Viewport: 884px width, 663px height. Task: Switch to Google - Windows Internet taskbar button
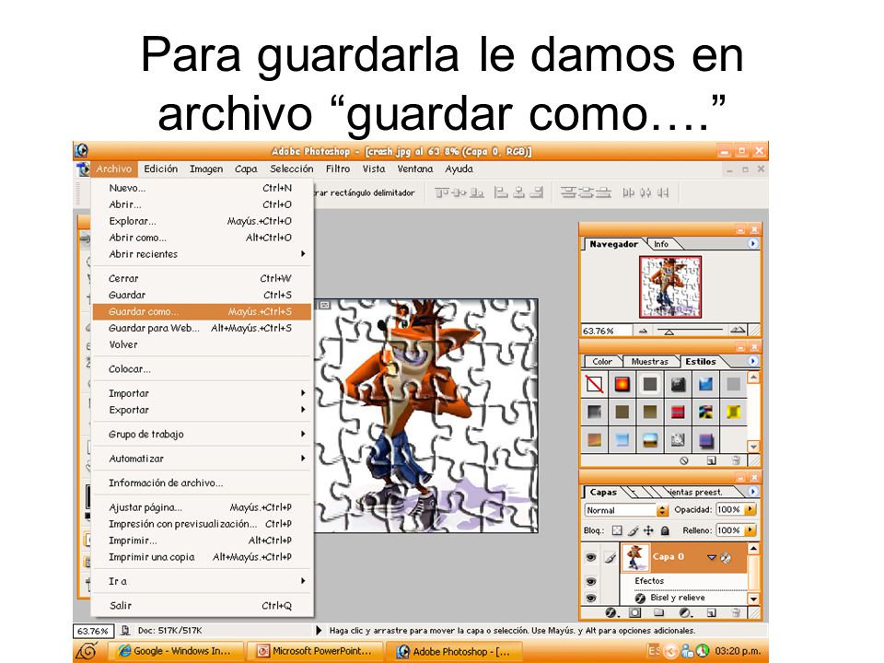(175, 651)
